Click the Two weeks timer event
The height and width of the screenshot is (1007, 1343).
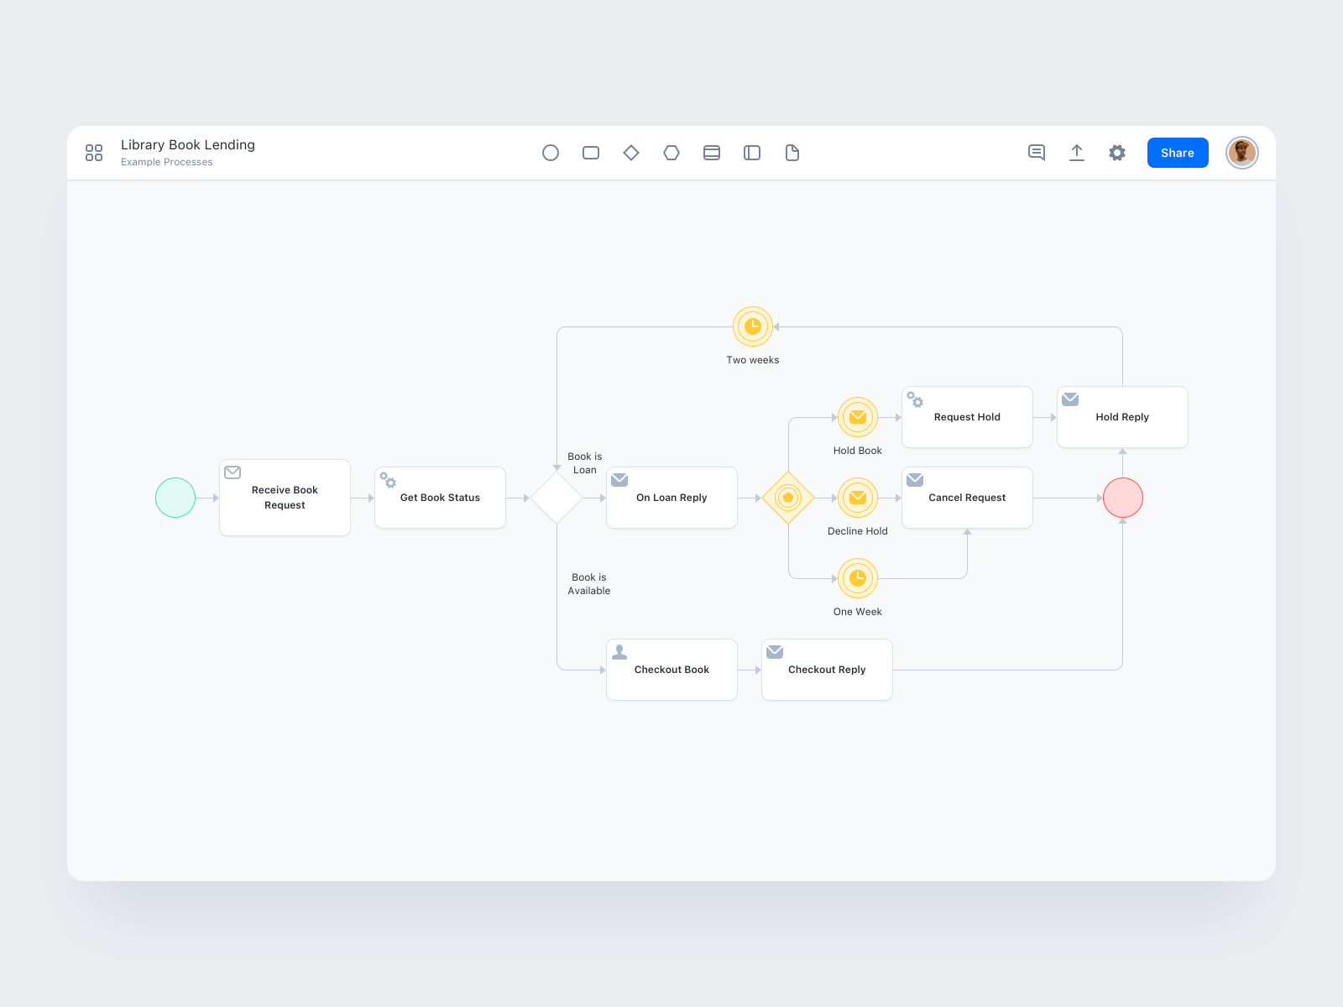(x=753, y=327)
